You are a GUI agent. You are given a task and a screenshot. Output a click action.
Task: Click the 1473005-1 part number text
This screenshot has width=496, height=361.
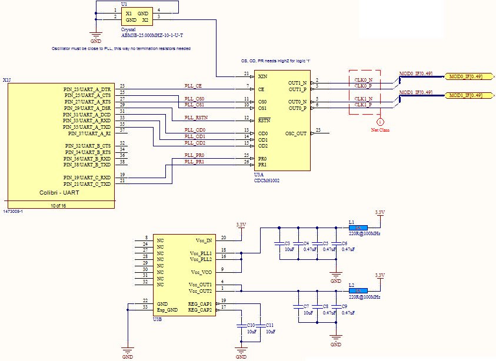pyautogui.click(x=13, y=212)
